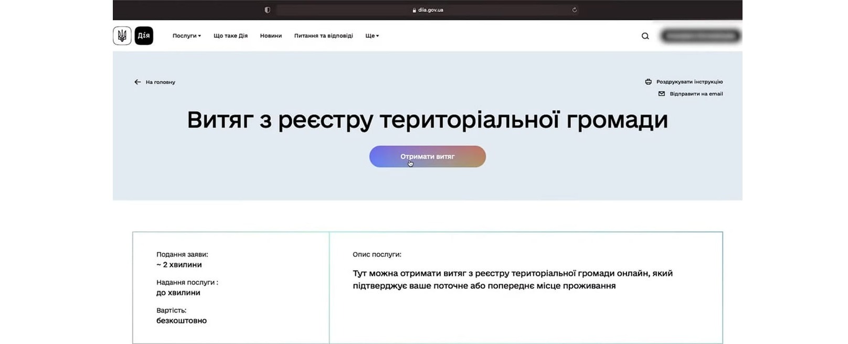Click the envelope icon
The image size is (848, 344).
[661, 94]
